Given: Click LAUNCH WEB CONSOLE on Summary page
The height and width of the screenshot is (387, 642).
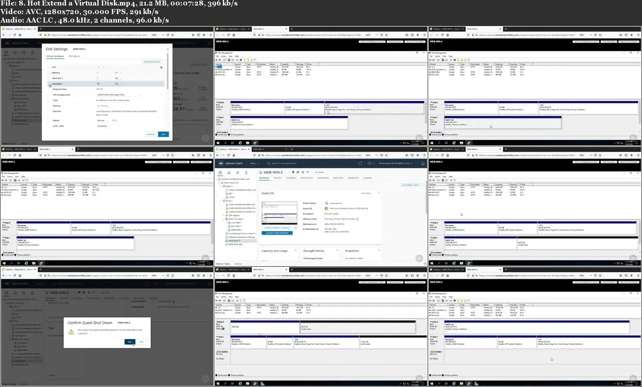Looking at the screenshot, I should point(277,233).
